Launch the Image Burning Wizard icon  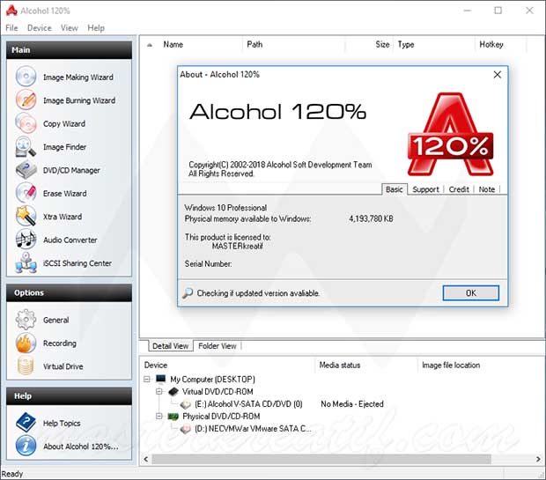(26, 100)
